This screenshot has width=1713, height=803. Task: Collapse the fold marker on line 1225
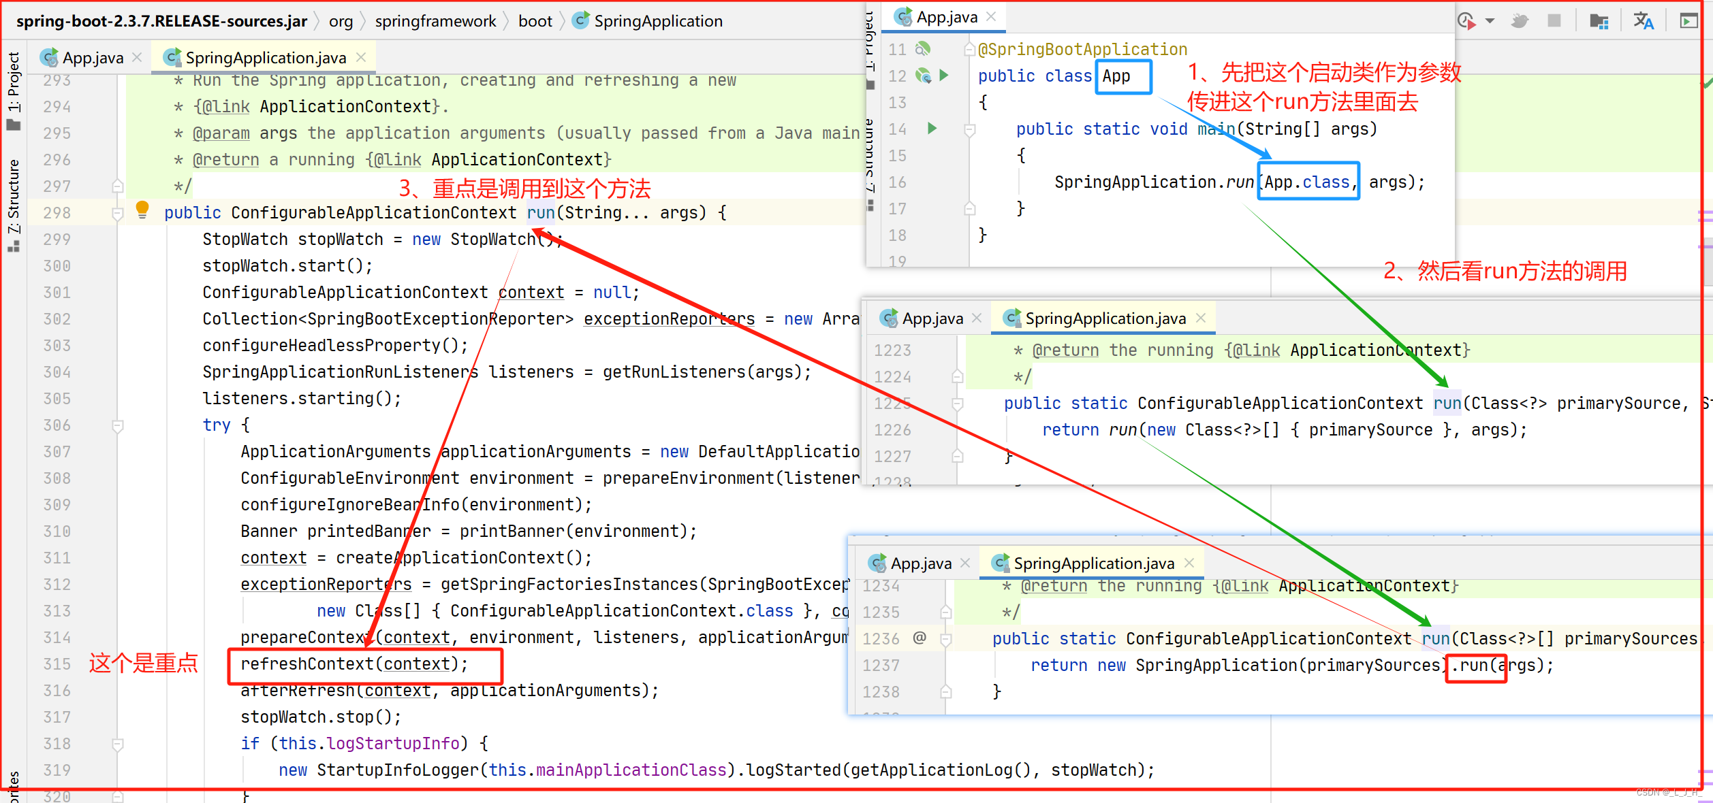957,404
